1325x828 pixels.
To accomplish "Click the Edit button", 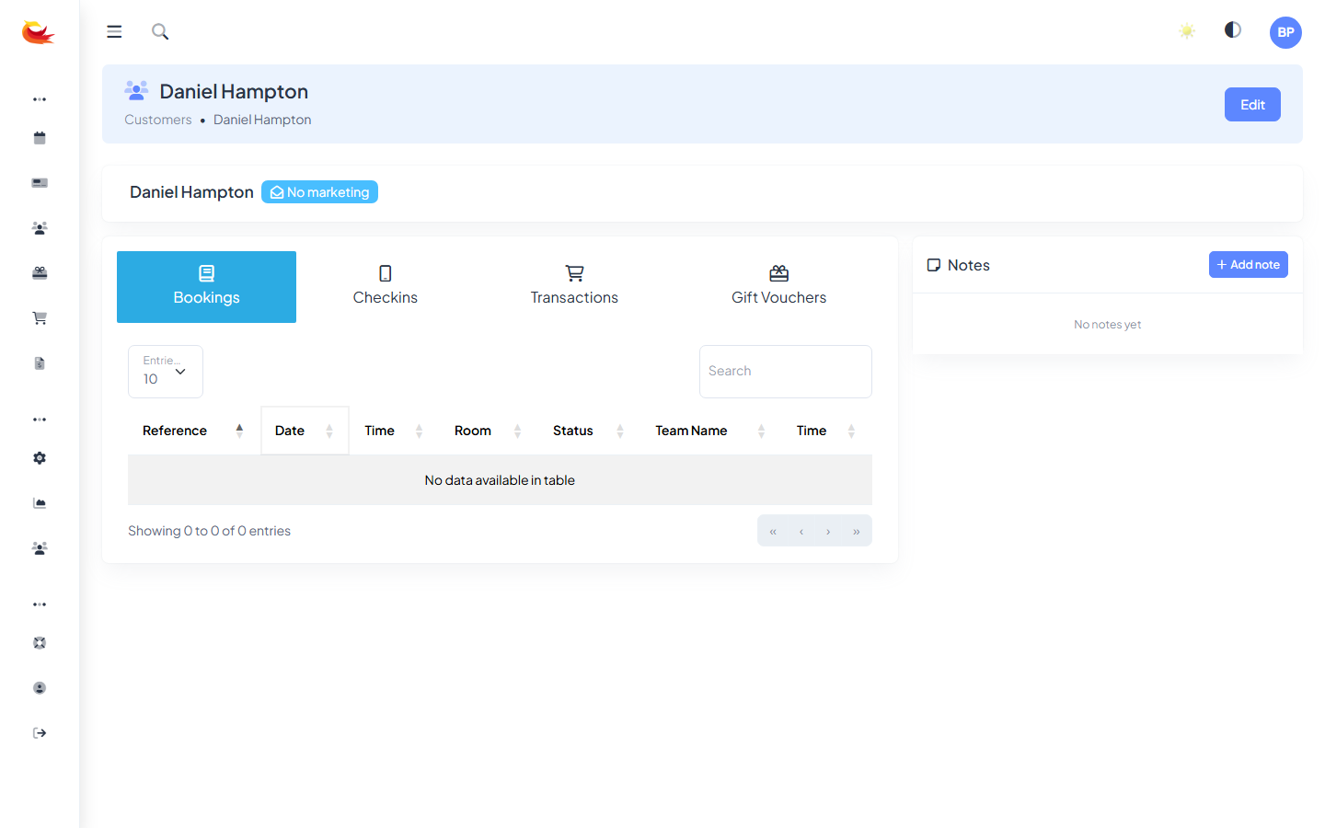I will click(1252, 105).
